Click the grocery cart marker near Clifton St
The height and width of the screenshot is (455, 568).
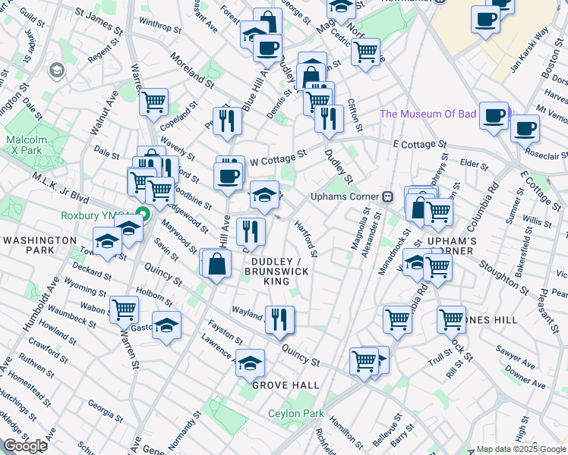(x=365, y=52)
